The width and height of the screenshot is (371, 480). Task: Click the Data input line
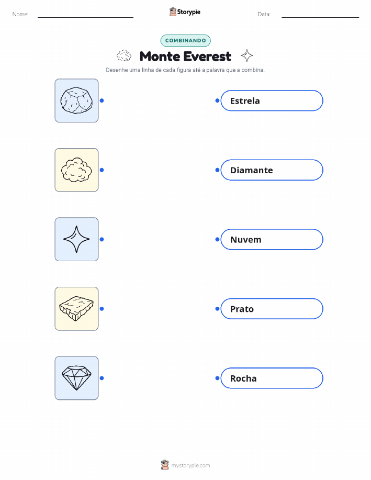point(320,15)
